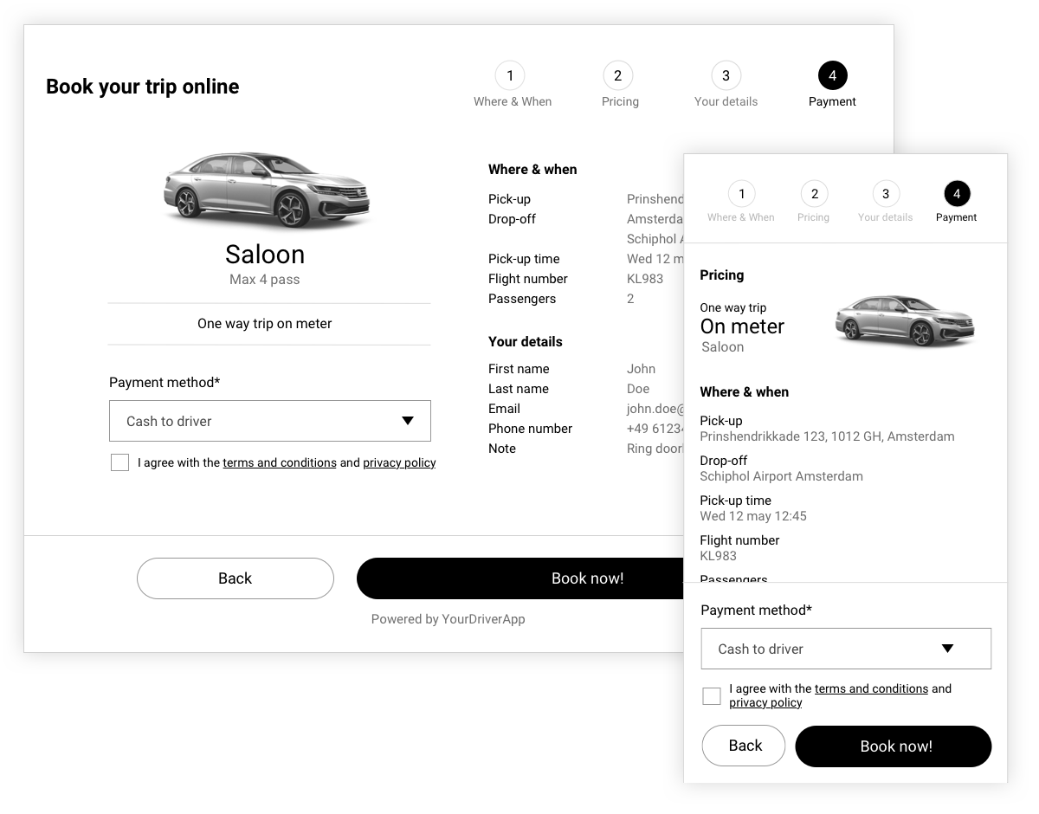Click the Saloon car image on desktop
Viewport: 1039px width, 814px height.
tap(266, 188)
